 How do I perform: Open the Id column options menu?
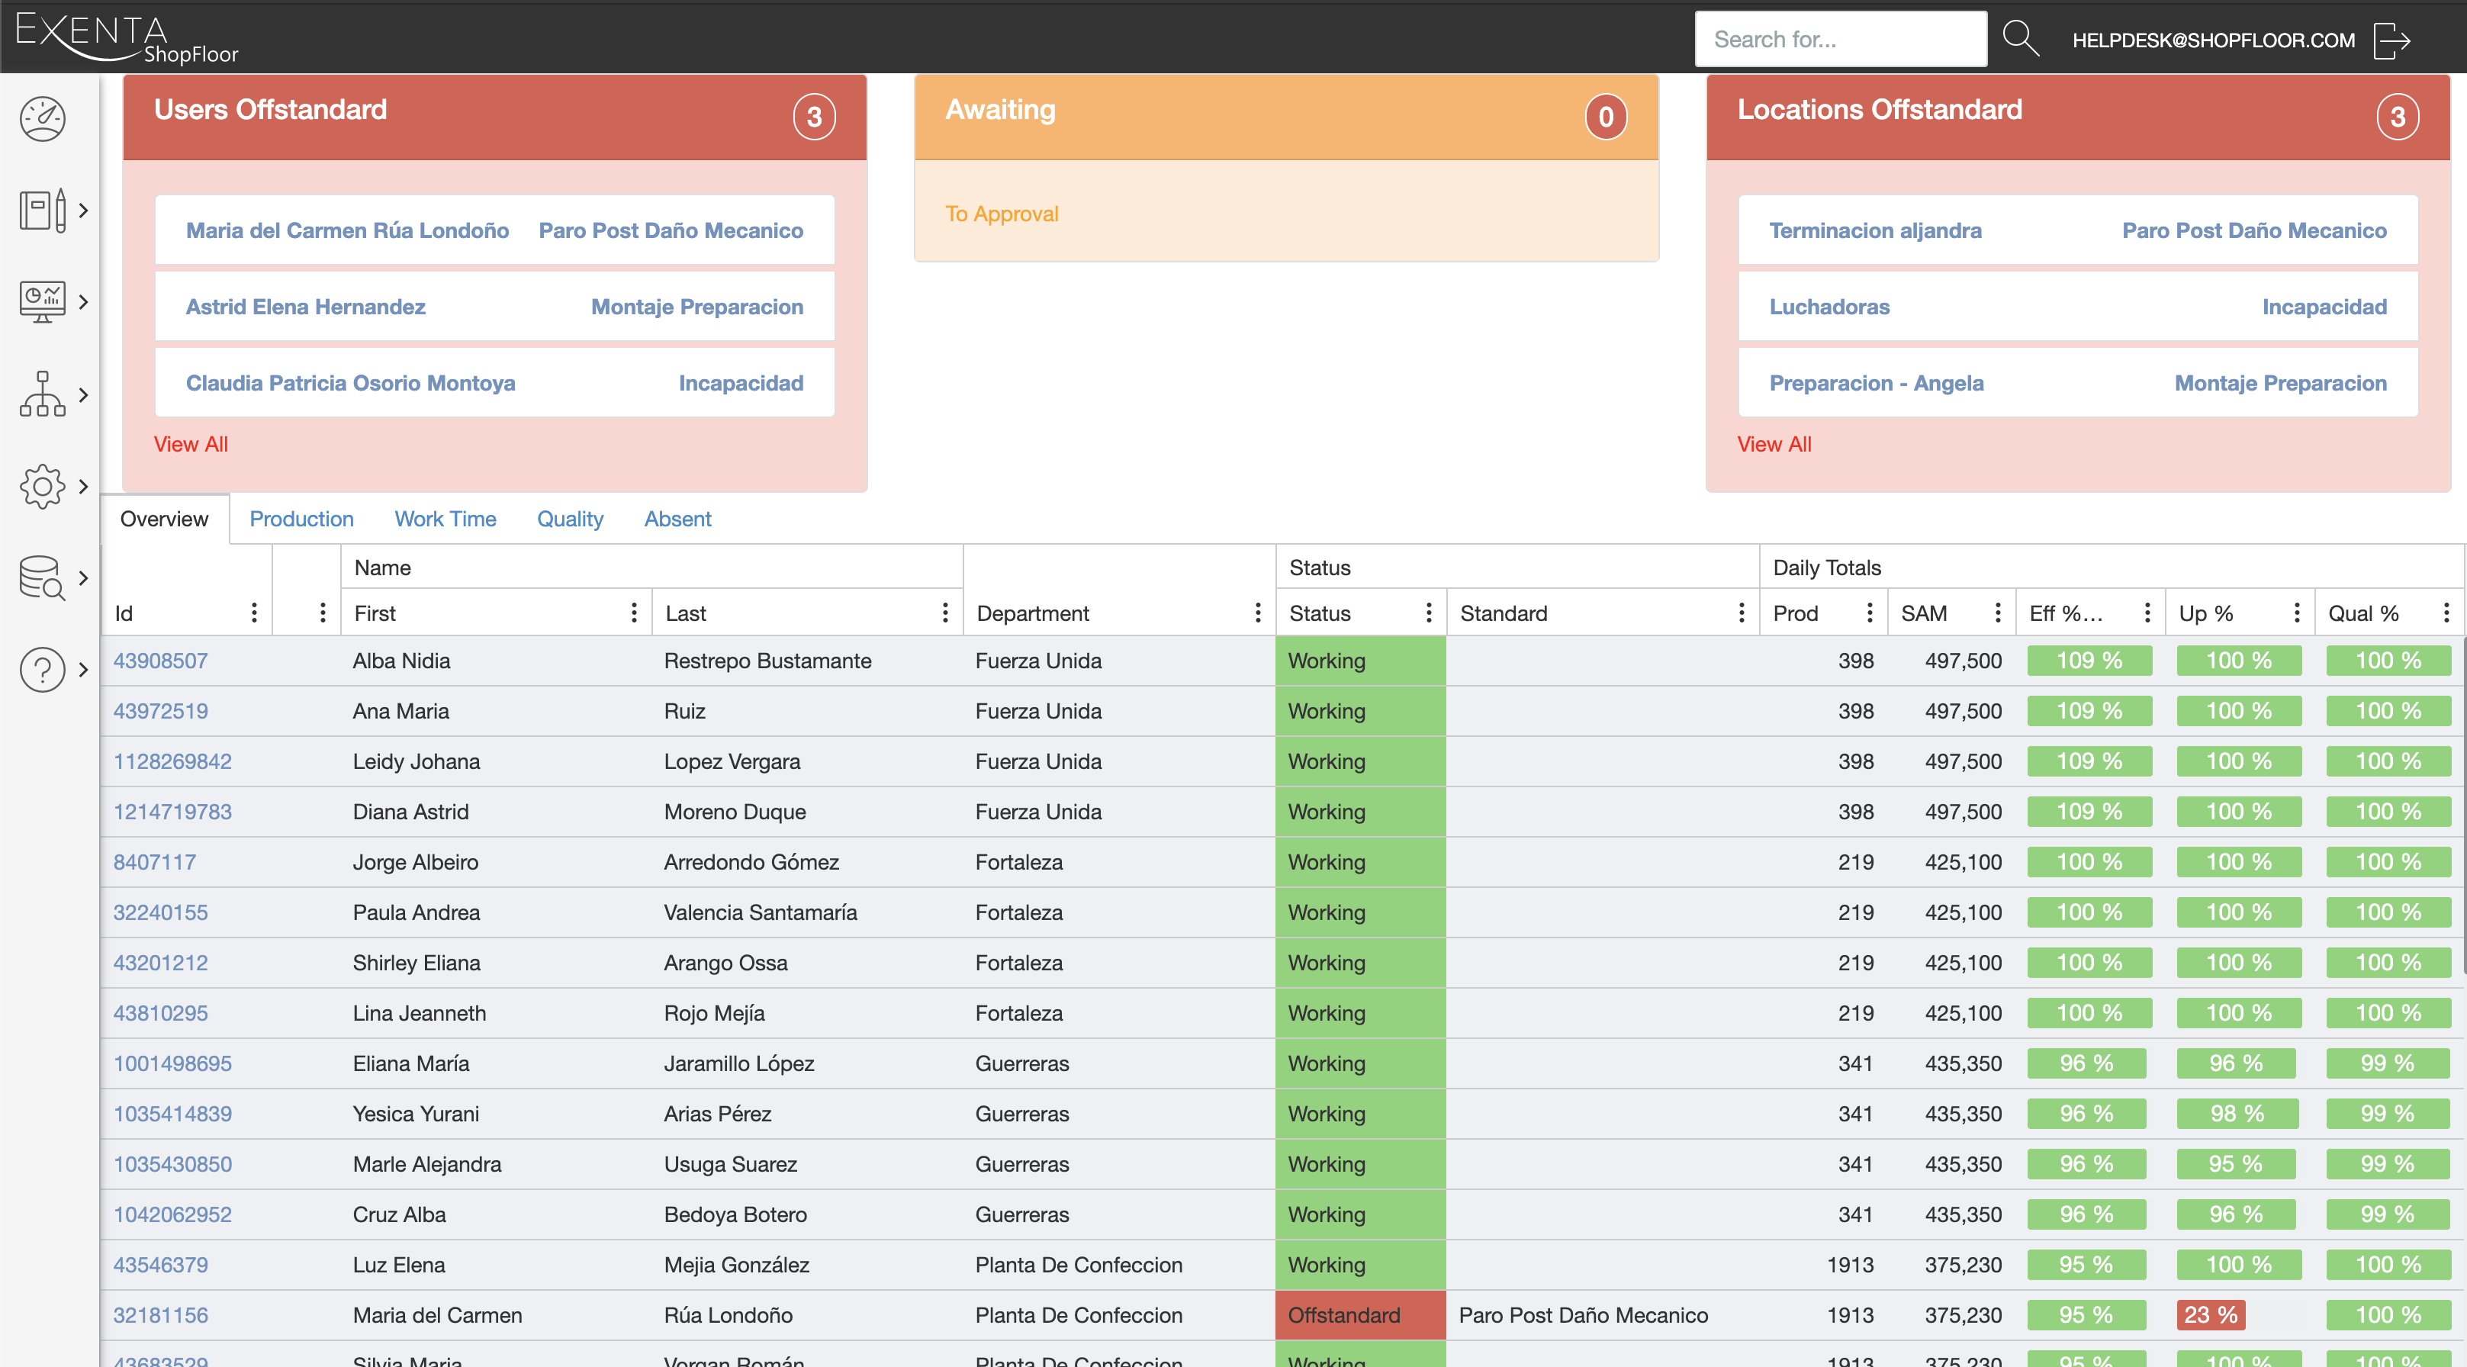pos(254,613)
